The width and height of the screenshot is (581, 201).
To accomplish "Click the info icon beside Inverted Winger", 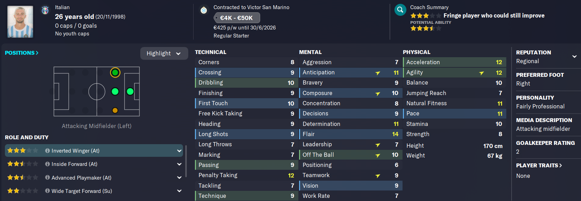I will [47, 151].
